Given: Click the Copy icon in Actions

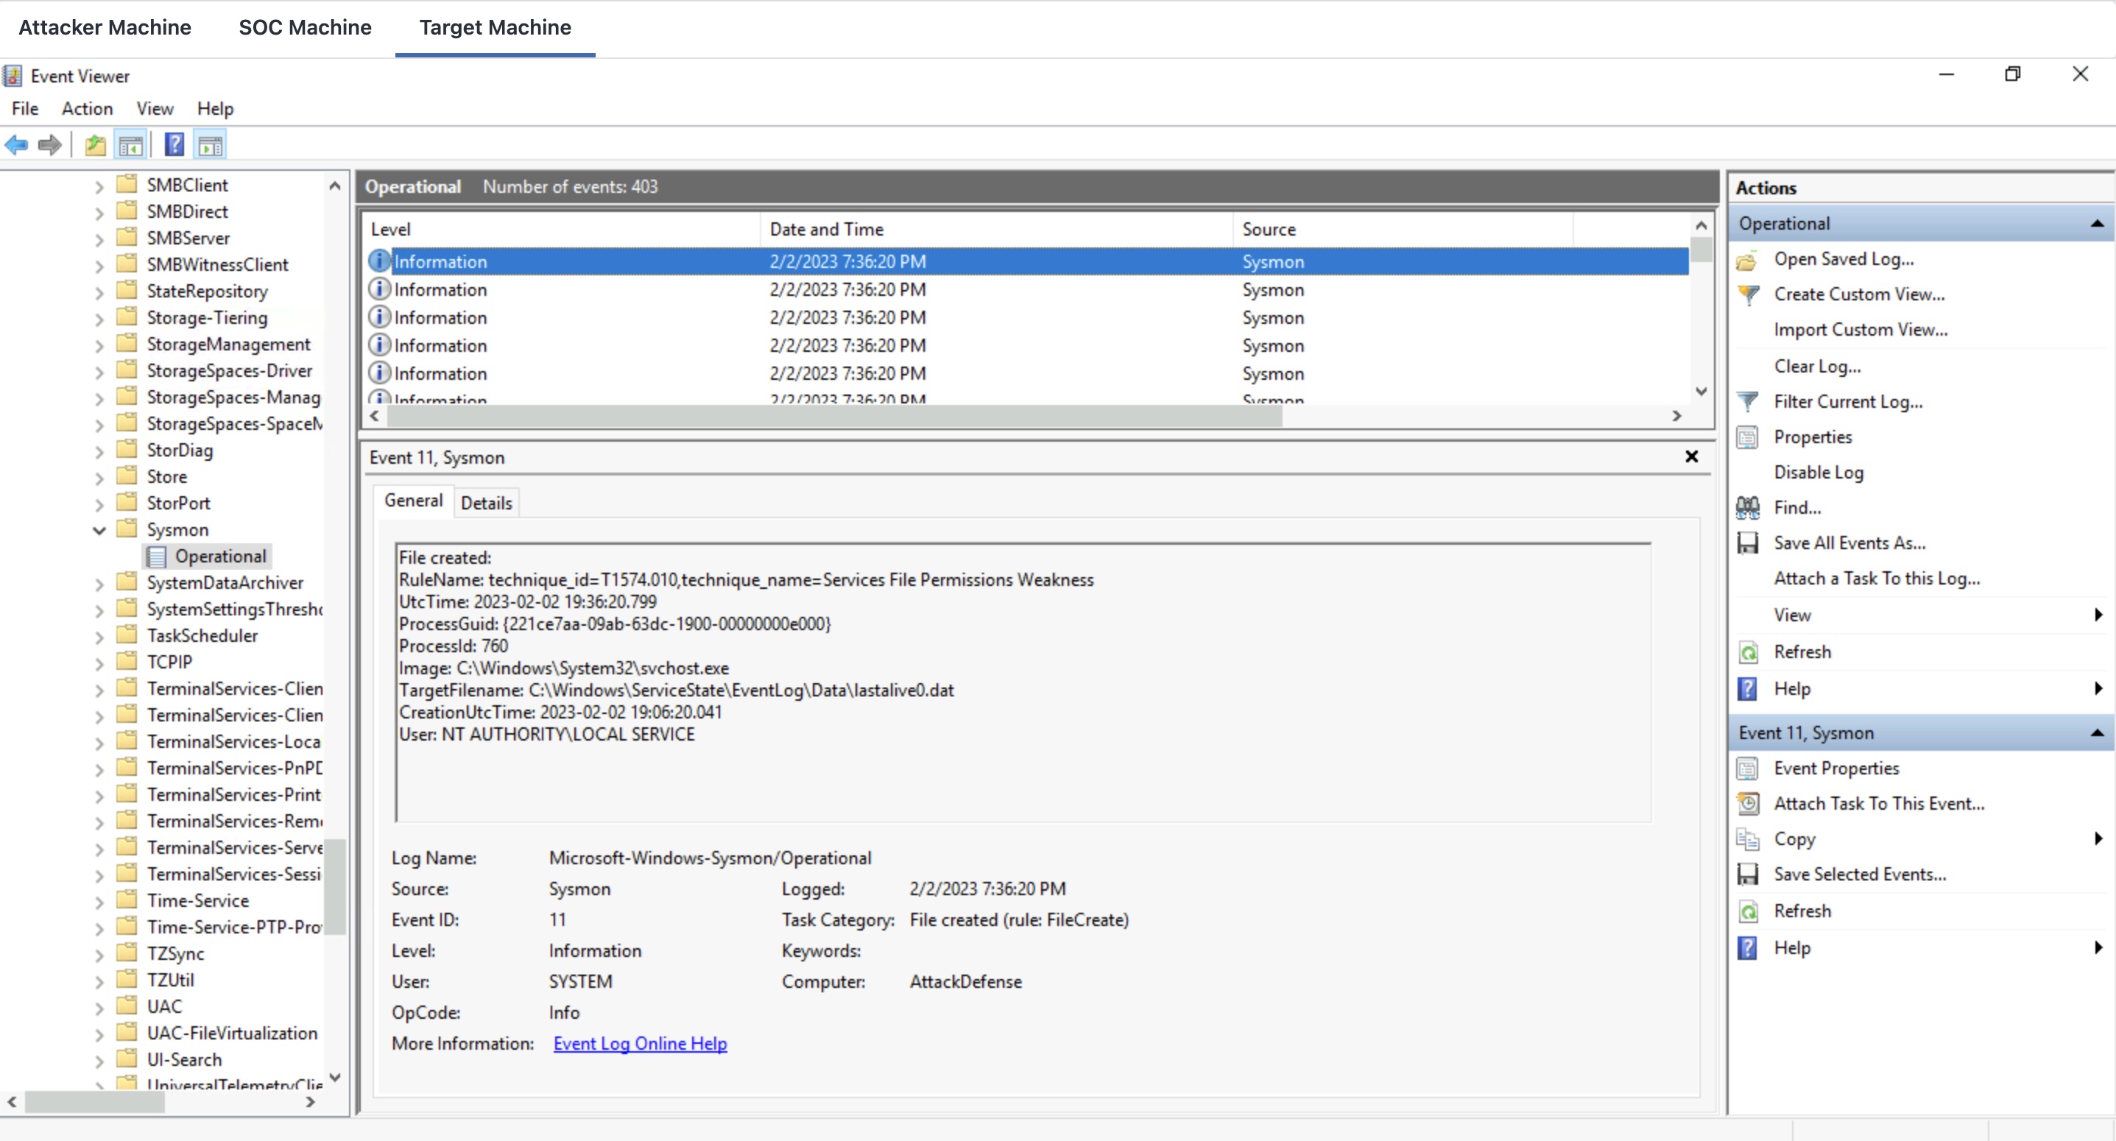Looking at the screenshot, I should [x=1747, y=838].
